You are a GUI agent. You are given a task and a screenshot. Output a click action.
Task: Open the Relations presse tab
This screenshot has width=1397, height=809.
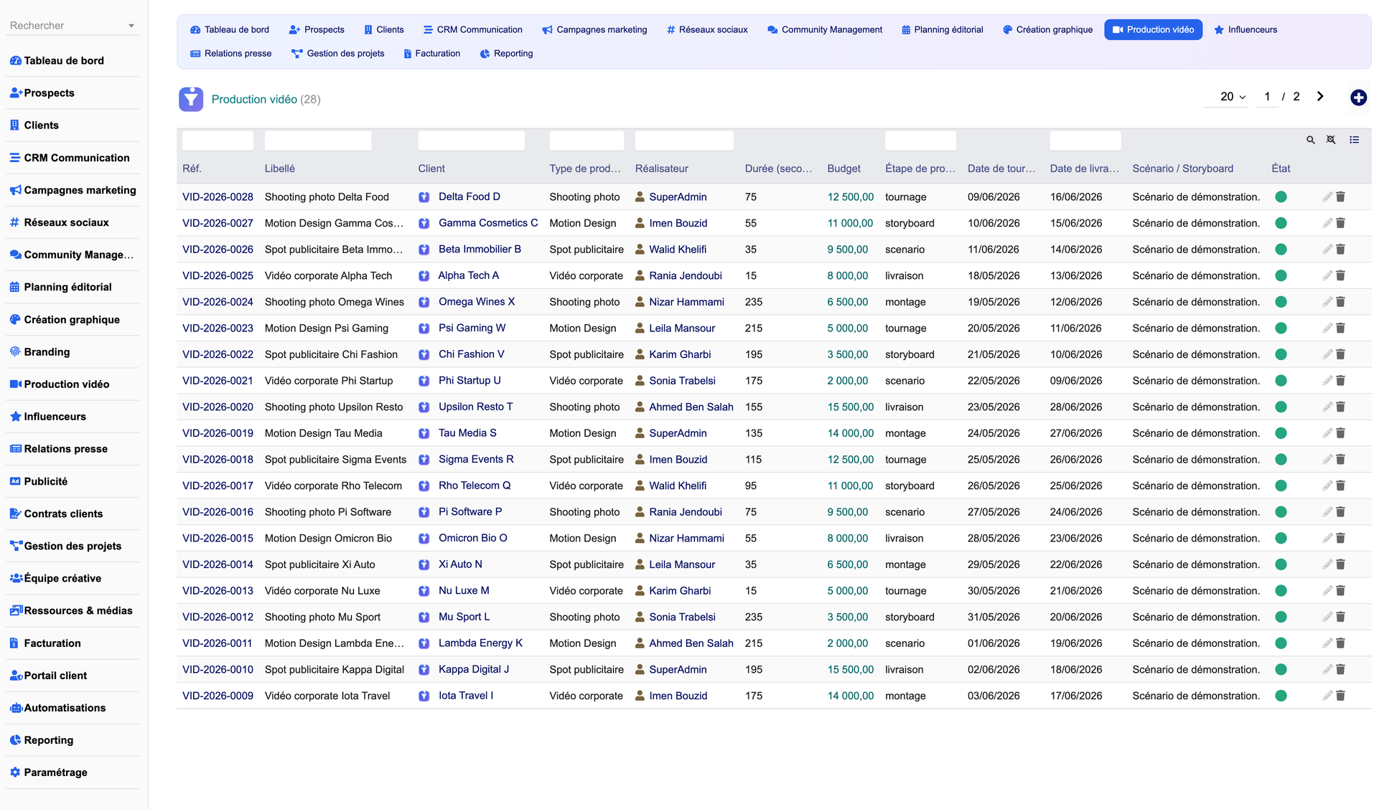pyautogui.click(x=230, y=53)
